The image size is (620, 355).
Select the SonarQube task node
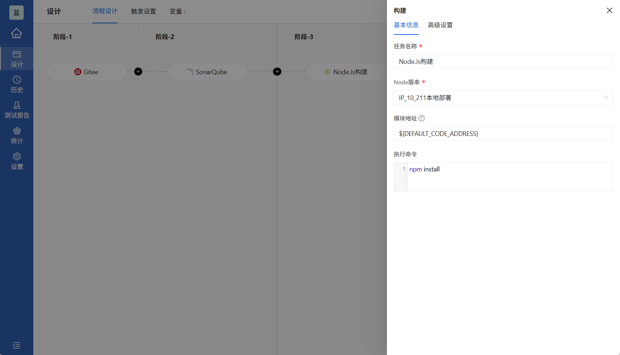point(207,72)
